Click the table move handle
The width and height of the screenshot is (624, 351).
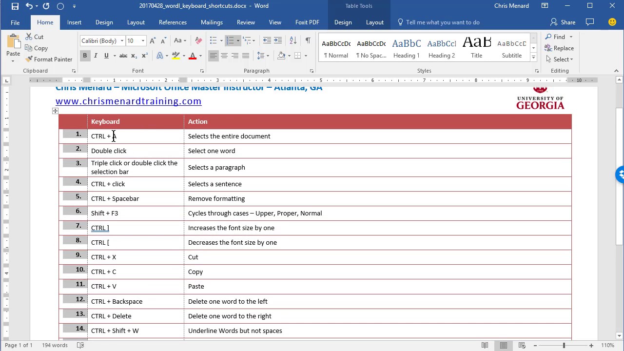(56, 111)
